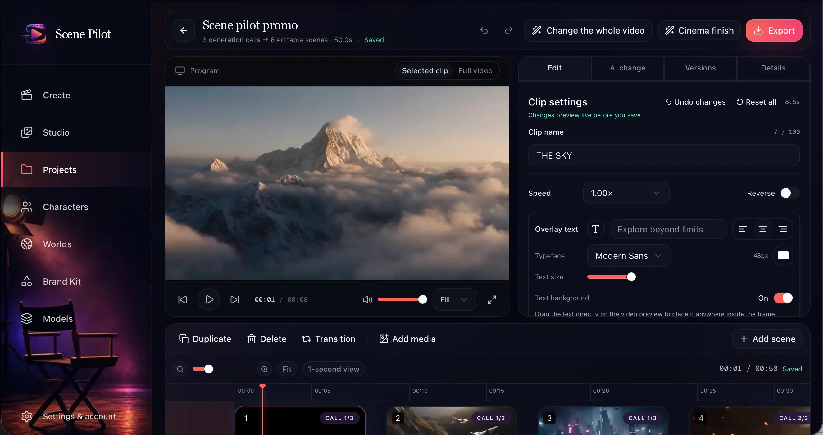Viewport: 823px width, 435px height.
Task: Click Change the whole video
Action: coord(588,30)
